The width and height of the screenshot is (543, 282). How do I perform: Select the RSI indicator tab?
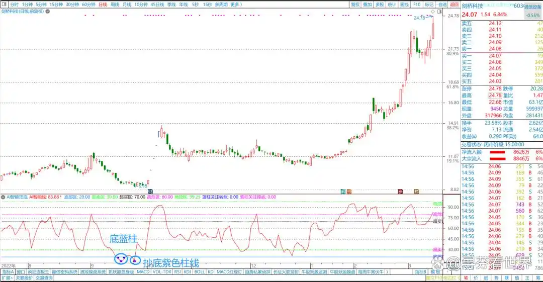177,272
